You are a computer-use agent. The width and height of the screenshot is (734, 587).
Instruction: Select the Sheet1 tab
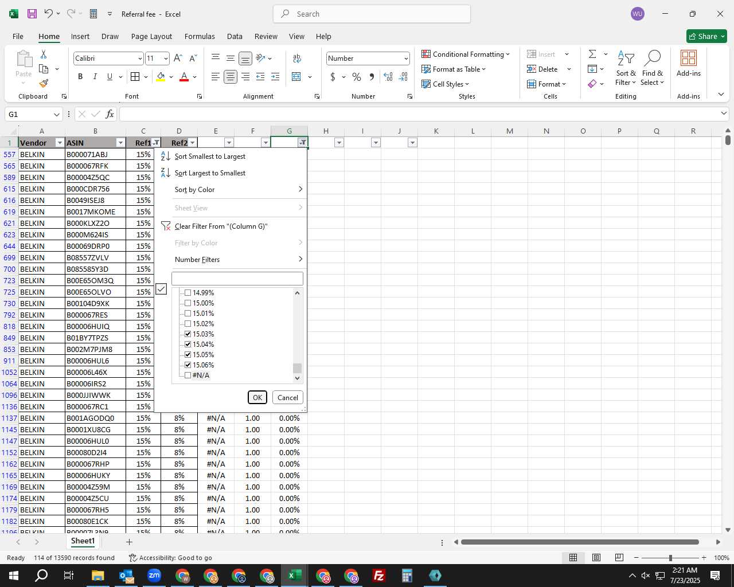pos(83,541)
